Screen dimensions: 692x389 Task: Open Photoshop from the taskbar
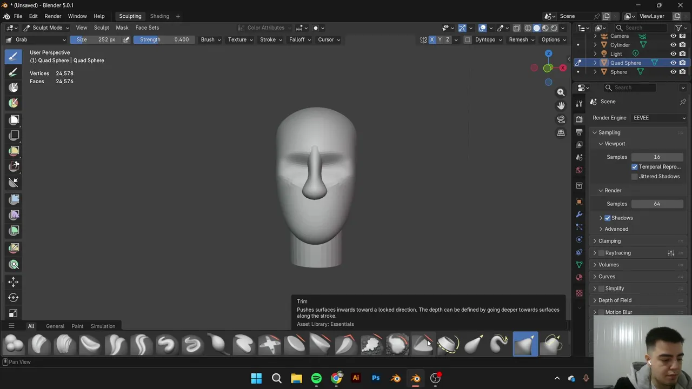(376, 378)
